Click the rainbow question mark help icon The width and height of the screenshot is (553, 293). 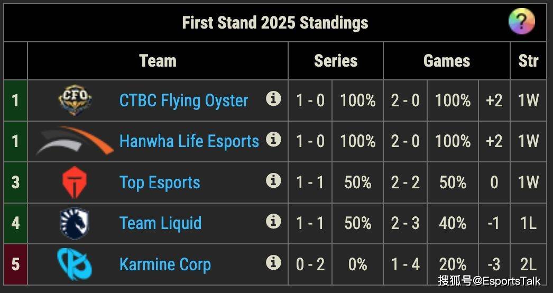pos(522,21)
